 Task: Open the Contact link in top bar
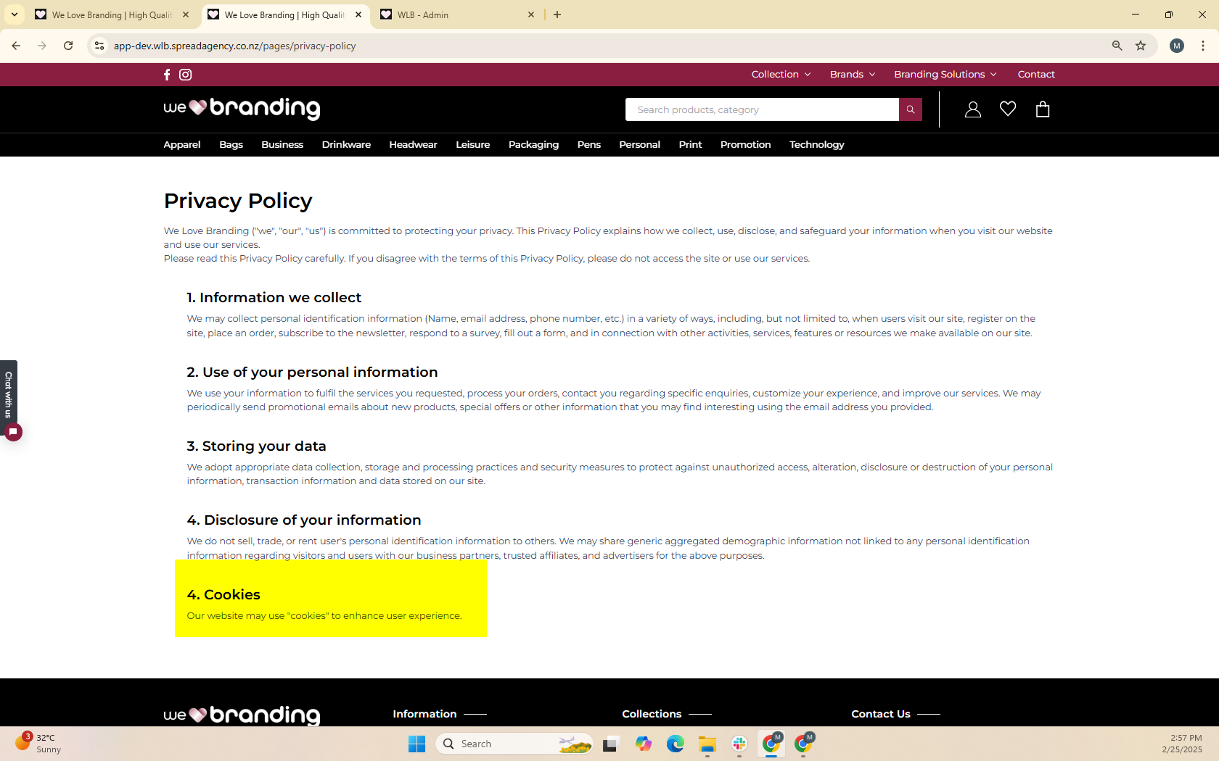pos(1035,75)
